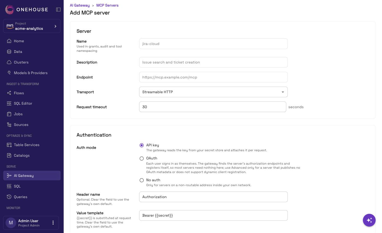Screen dimensions: 382x233
Task: Click the Name input field
Action: [213, 44]
